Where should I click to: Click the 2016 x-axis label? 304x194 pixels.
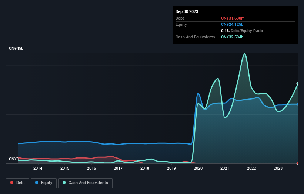click(x=91, y=168)
